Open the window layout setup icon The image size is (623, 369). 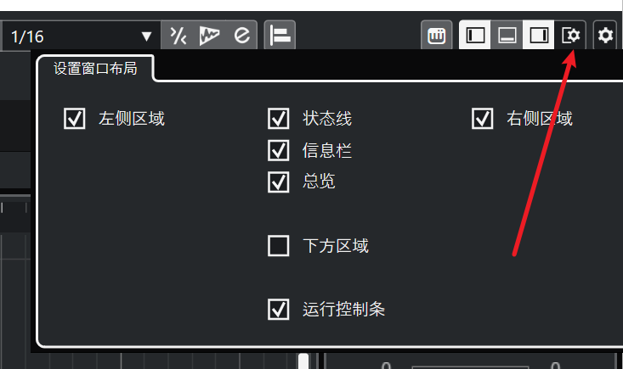coord(570,36)
